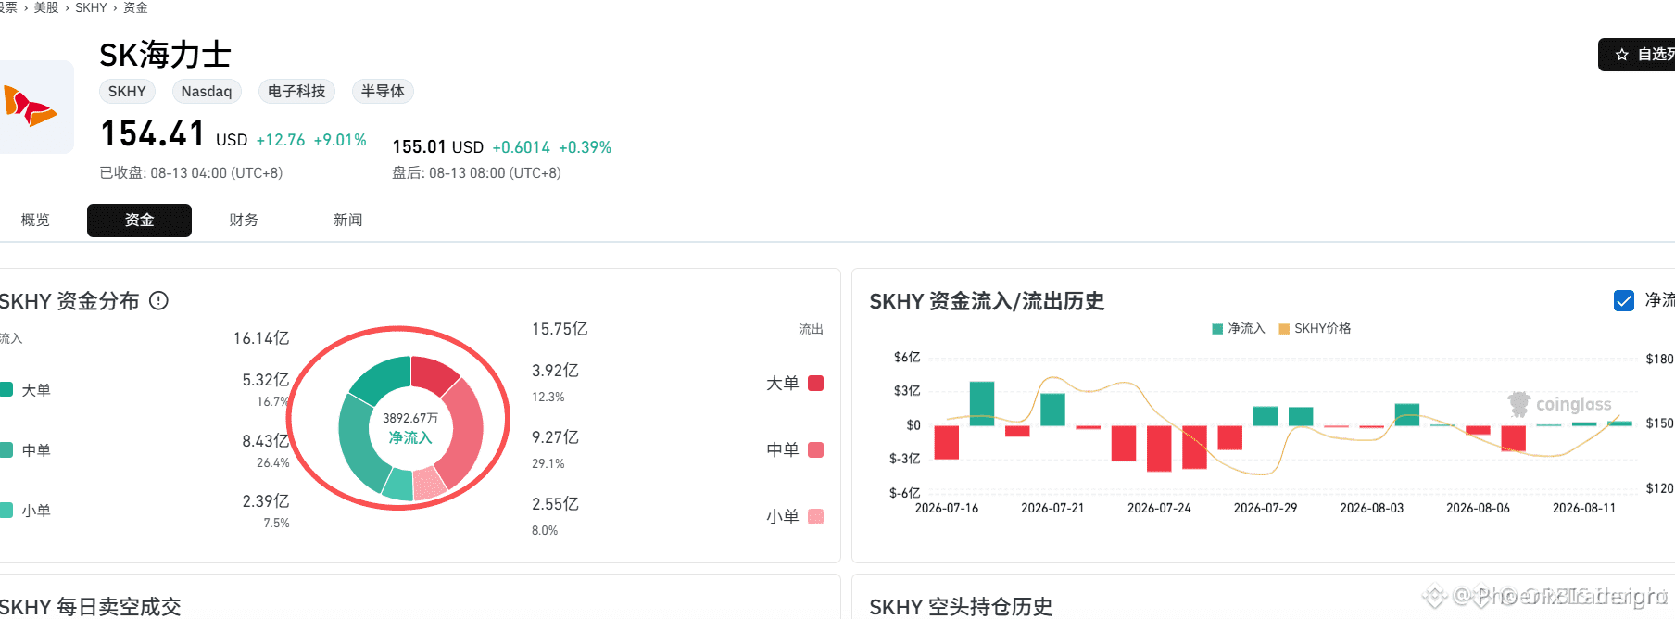The width and height of the screenshot is (1675, 619).
Task: Click the 8.43亿 medium order inflow
Action: point(266,441)
